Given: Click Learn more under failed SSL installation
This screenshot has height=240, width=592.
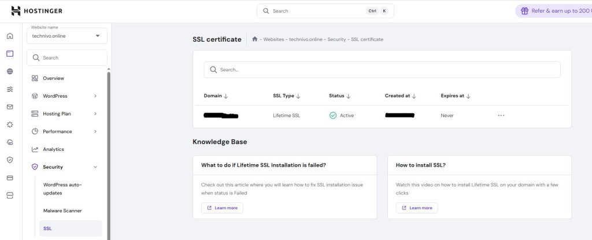Looking at the screenshot, I should (x=222, y=208).
